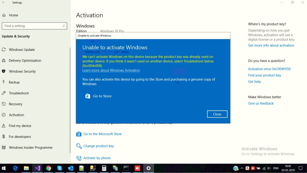Click the ENG language indicator
Image resolution: width=307 pixels, height=173 pixels.
[x=276, y=168]
